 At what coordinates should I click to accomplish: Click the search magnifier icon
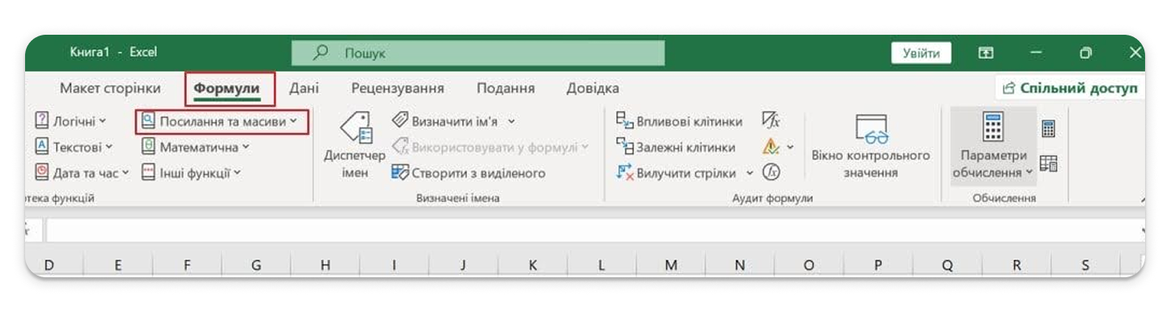coord(321,53)
